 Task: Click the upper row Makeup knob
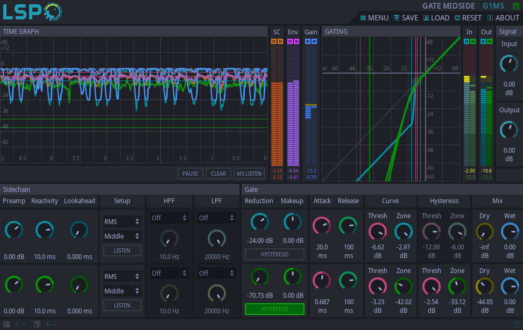(x=293, y=221)
